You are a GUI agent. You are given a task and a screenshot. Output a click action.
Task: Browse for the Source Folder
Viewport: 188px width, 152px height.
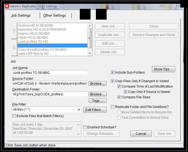tap(97, 84)
